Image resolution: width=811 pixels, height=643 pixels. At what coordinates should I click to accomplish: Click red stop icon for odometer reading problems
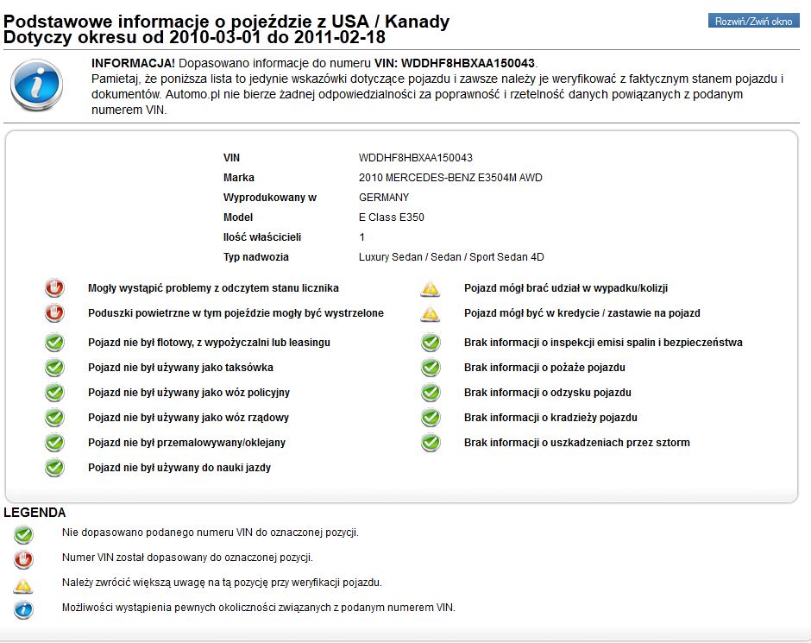coord(54,288)
